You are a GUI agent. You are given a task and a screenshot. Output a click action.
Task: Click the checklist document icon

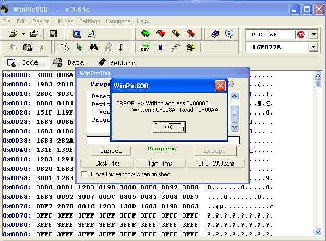coord(91,34)
